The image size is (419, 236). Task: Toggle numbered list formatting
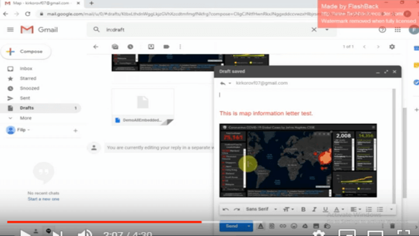tap(369, 210)
